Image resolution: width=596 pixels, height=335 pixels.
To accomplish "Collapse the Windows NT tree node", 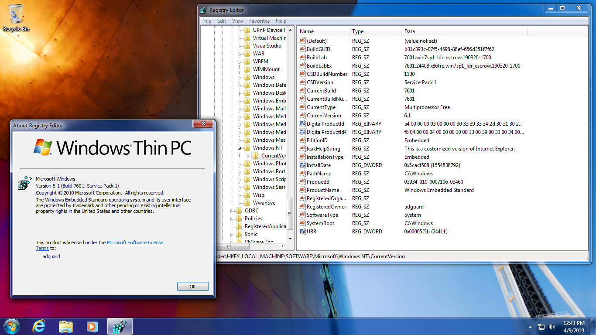I will click(240, 148).
